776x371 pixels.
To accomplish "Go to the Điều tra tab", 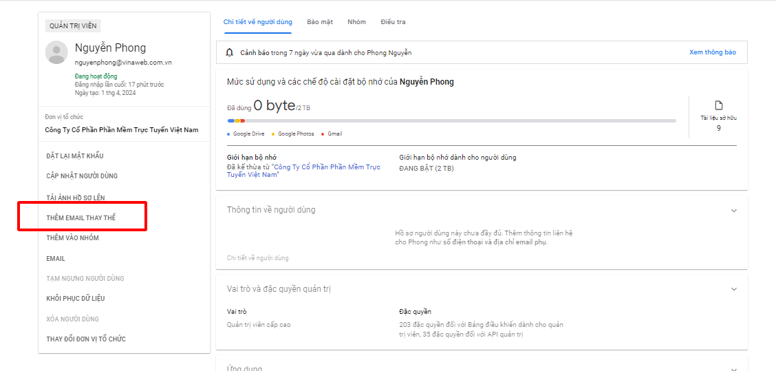I will pos(393,22).
